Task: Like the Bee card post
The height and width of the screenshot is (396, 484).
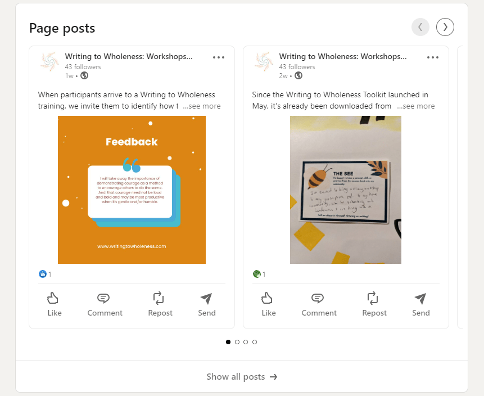Action: click(268, 304)
